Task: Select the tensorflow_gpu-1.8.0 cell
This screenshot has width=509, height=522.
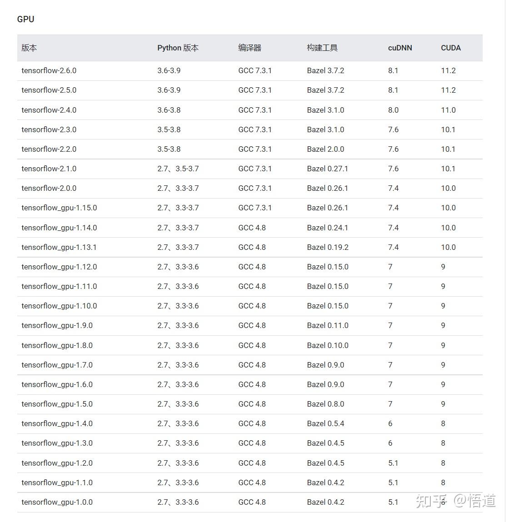Action: tap(57, 346)
